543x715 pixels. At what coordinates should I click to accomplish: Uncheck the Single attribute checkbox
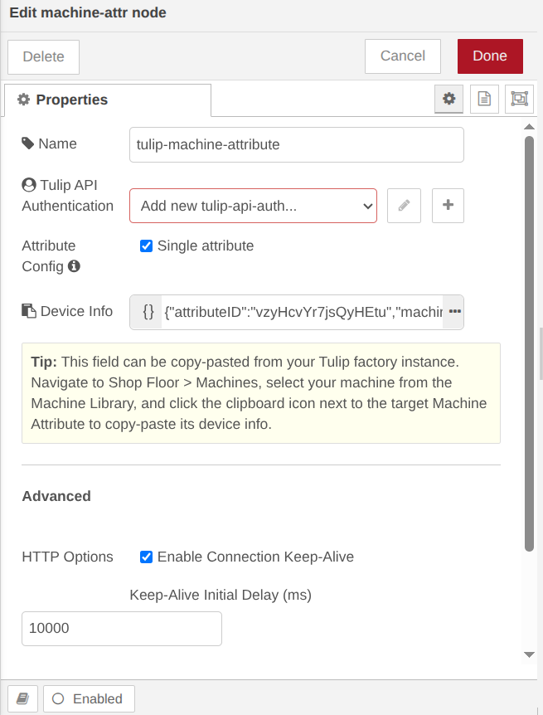point(146,246)
